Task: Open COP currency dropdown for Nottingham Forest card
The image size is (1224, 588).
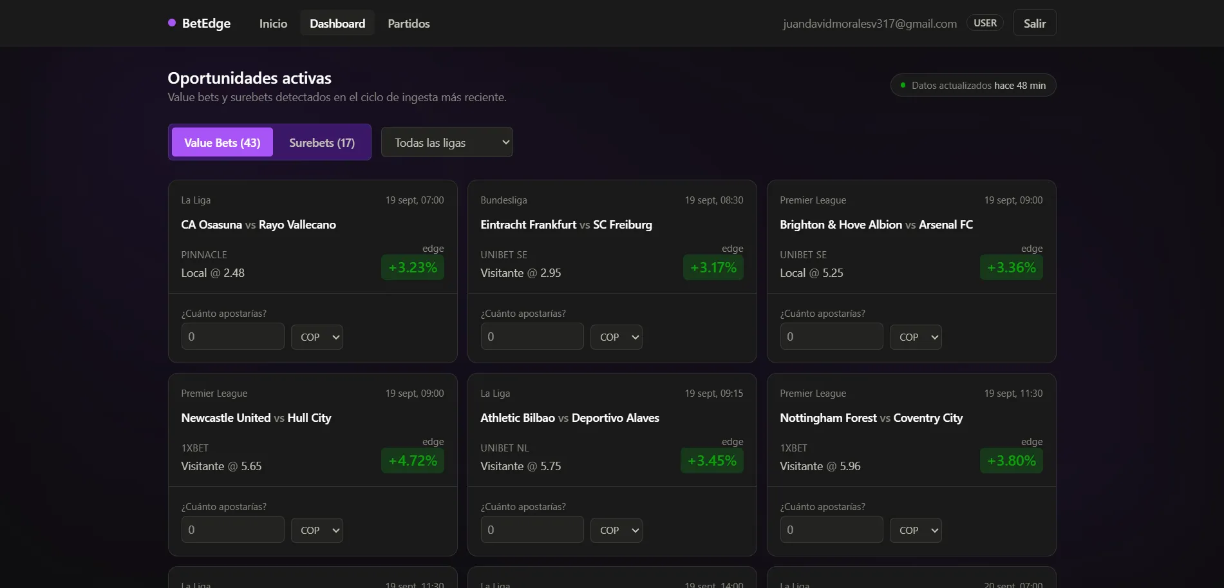Action: pyautogui.click(x=916, y=530)
